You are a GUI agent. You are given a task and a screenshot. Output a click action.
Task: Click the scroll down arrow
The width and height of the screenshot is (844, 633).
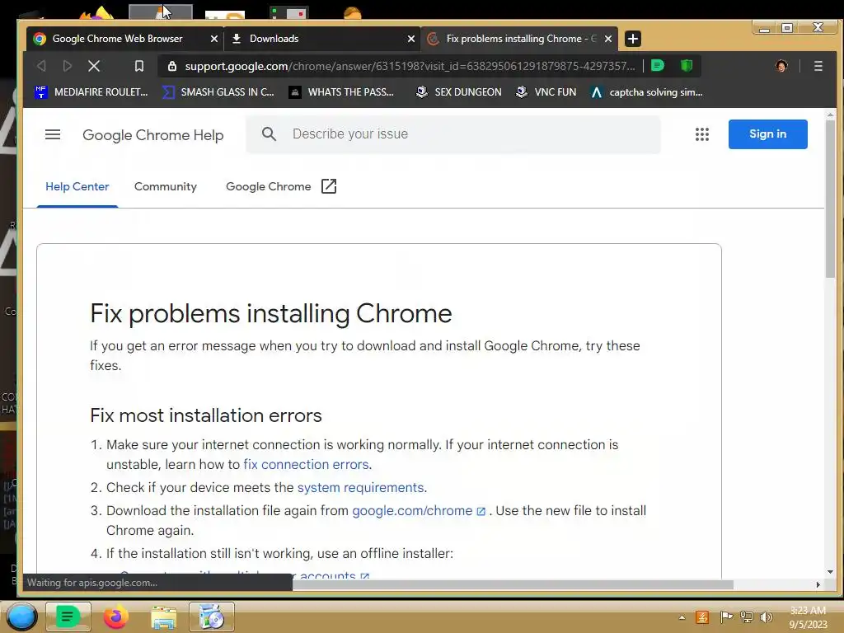pos(830,572)
